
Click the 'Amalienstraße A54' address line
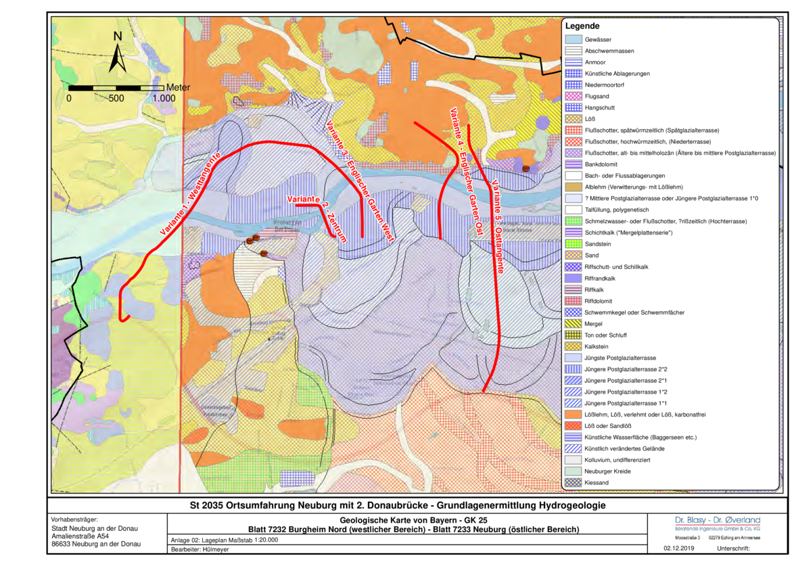[x=80, y=536]
